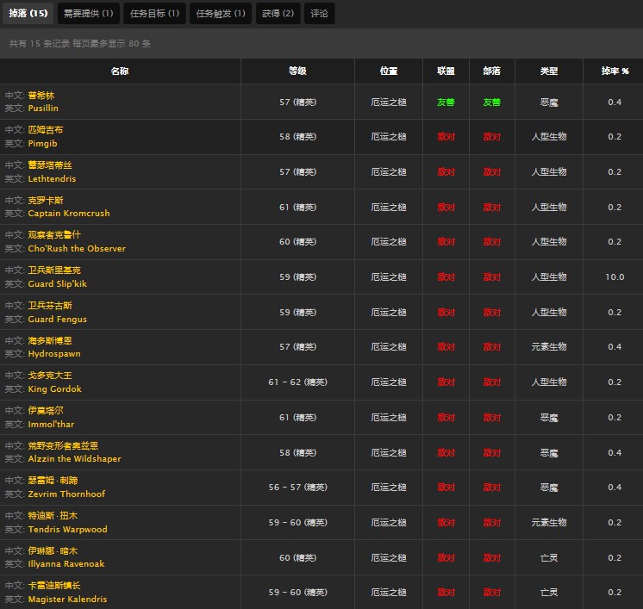Sort by the 联盟 column header
Viewport: 643px width, 609px height.
click(446, 71)
